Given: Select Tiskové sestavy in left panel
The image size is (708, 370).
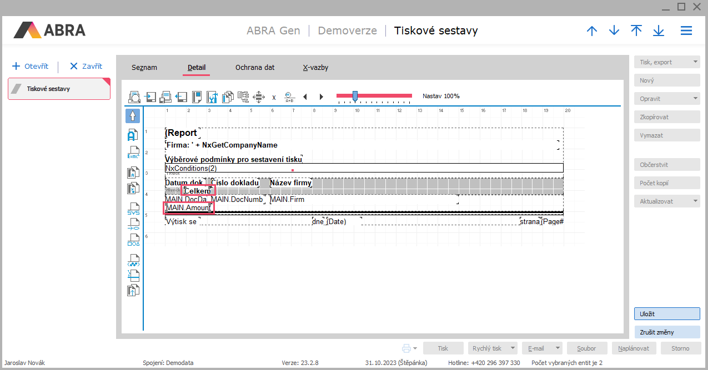Looking at the screenshot, I should click(59, 89).
